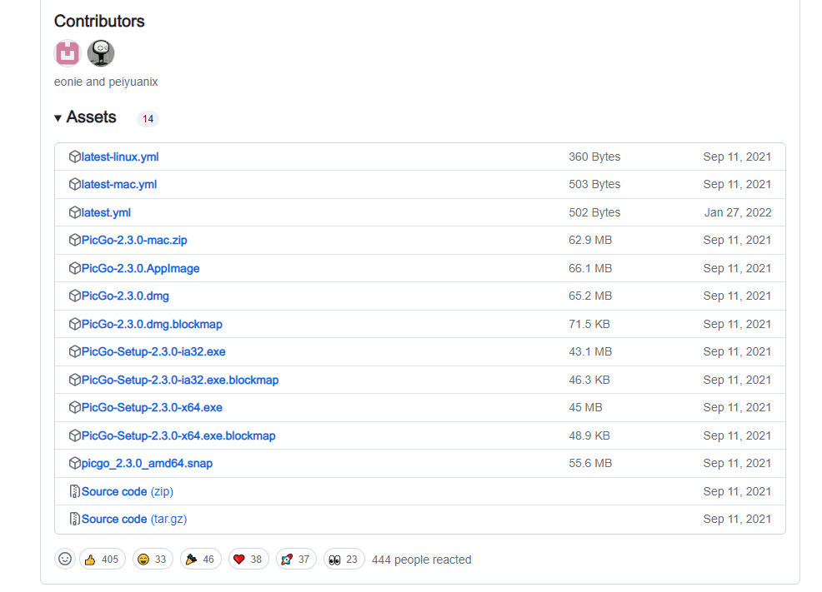The image size is (822, 592).
Task: Download Source code (zip)
Action: (x=128, y=491)
